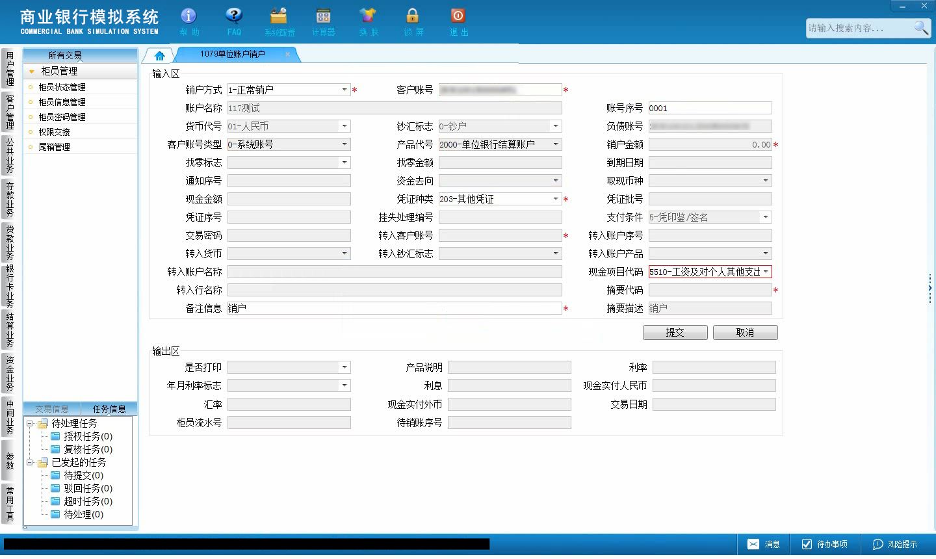Open 待办事项 to-do items in status bar
Image resolution: width=936 pixels, height=559 pixels.
(x=824, y=544)
